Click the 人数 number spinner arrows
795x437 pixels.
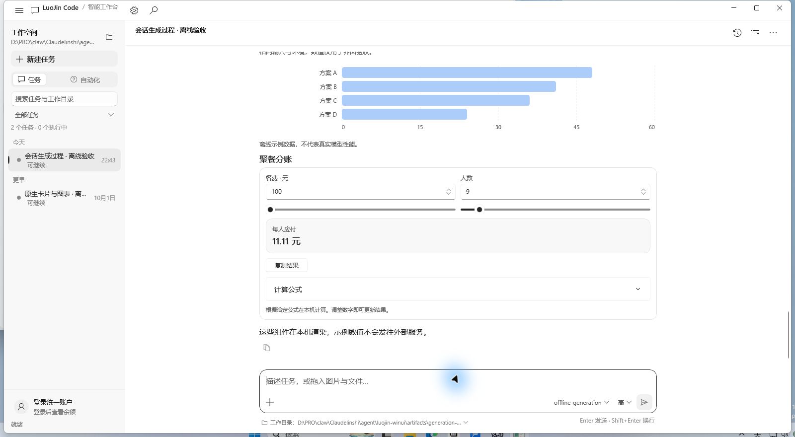click(643, 192)
